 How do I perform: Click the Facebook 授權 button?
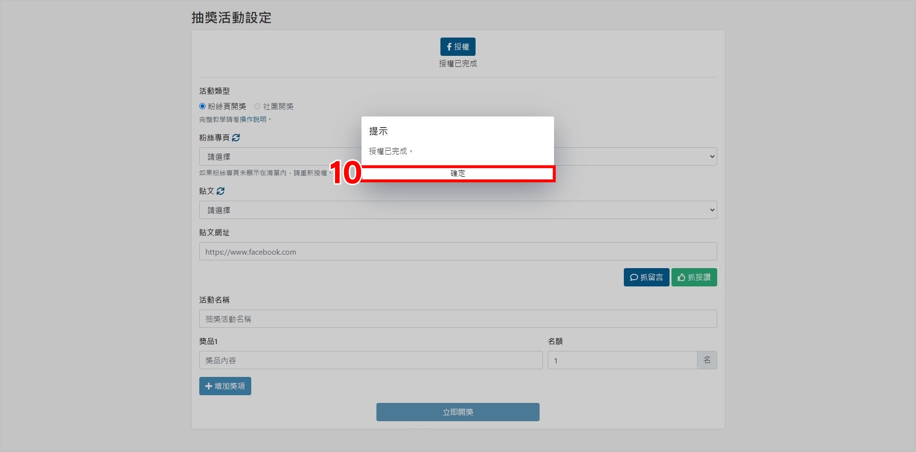(458, 47)
